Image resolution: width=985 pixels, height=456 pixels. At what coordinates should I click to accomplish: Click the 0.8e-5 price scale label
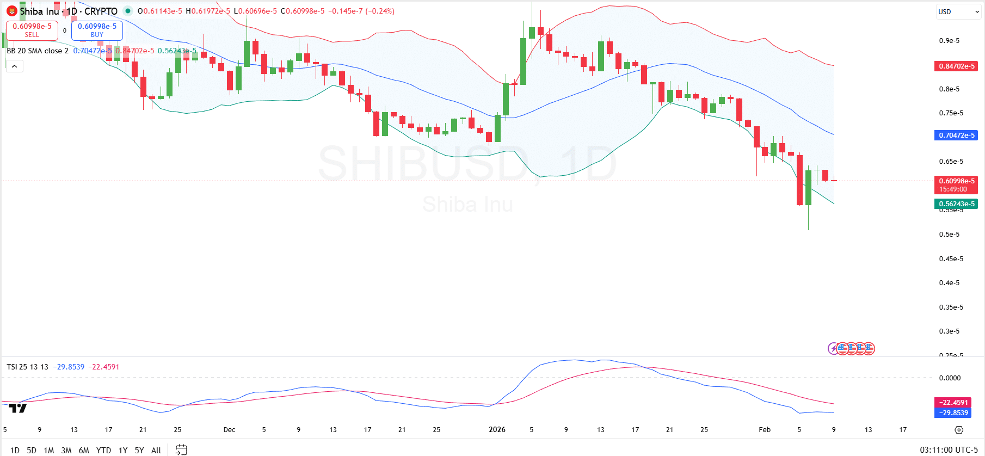click(950, 89)
